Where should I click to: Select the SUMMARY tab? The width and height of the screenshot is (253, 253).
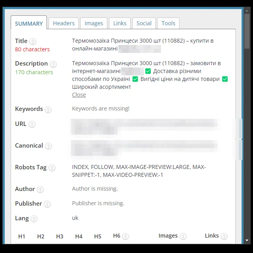click(29, 23)
